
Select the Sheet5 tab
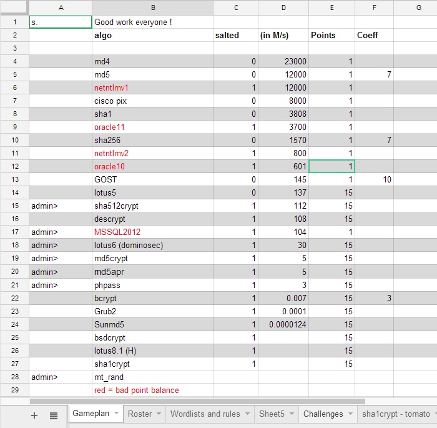coord(272,414)
